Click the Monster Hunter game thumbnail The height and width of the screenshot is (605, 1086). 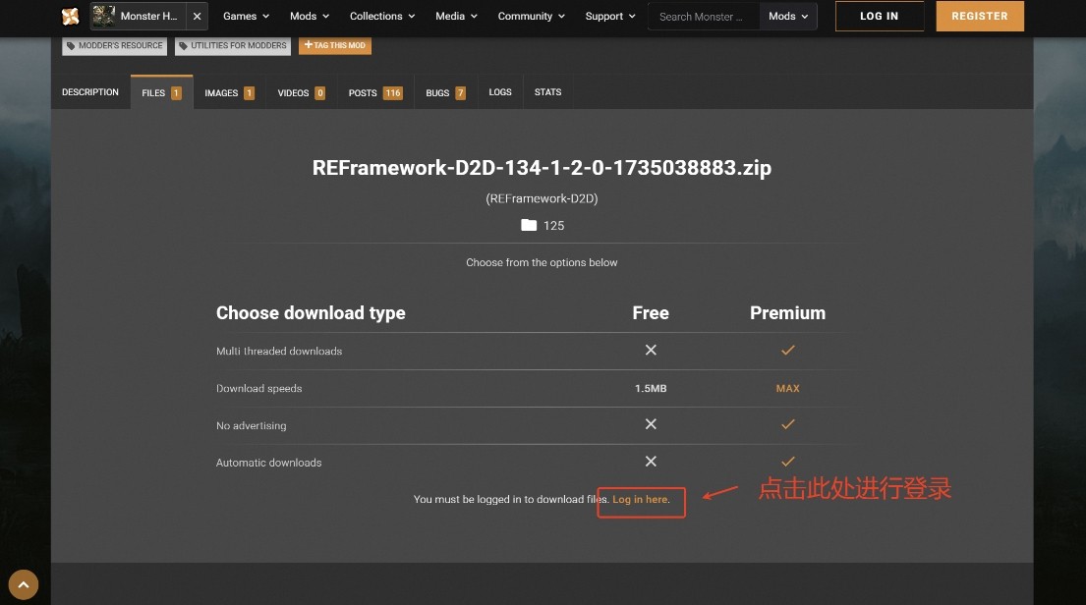104,16
